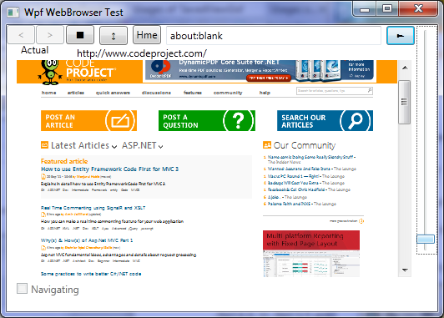
Task: Click the Post a Question mark icon
Action: [239, 121]
